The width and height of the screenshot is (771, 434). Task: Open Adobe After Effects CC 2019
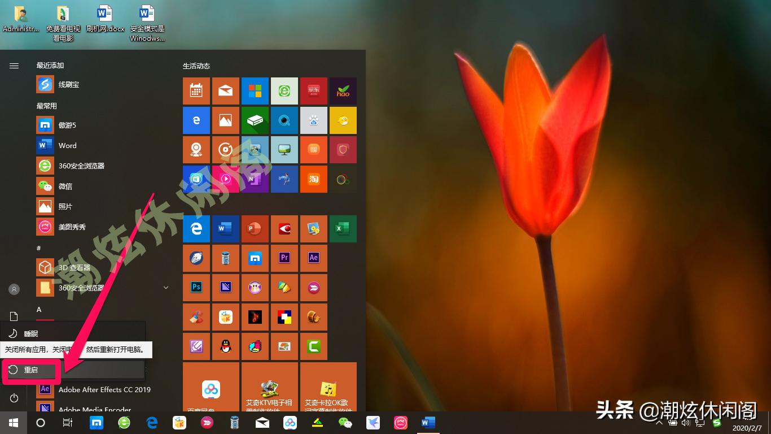pyautogui.click(x=104, y=389)
